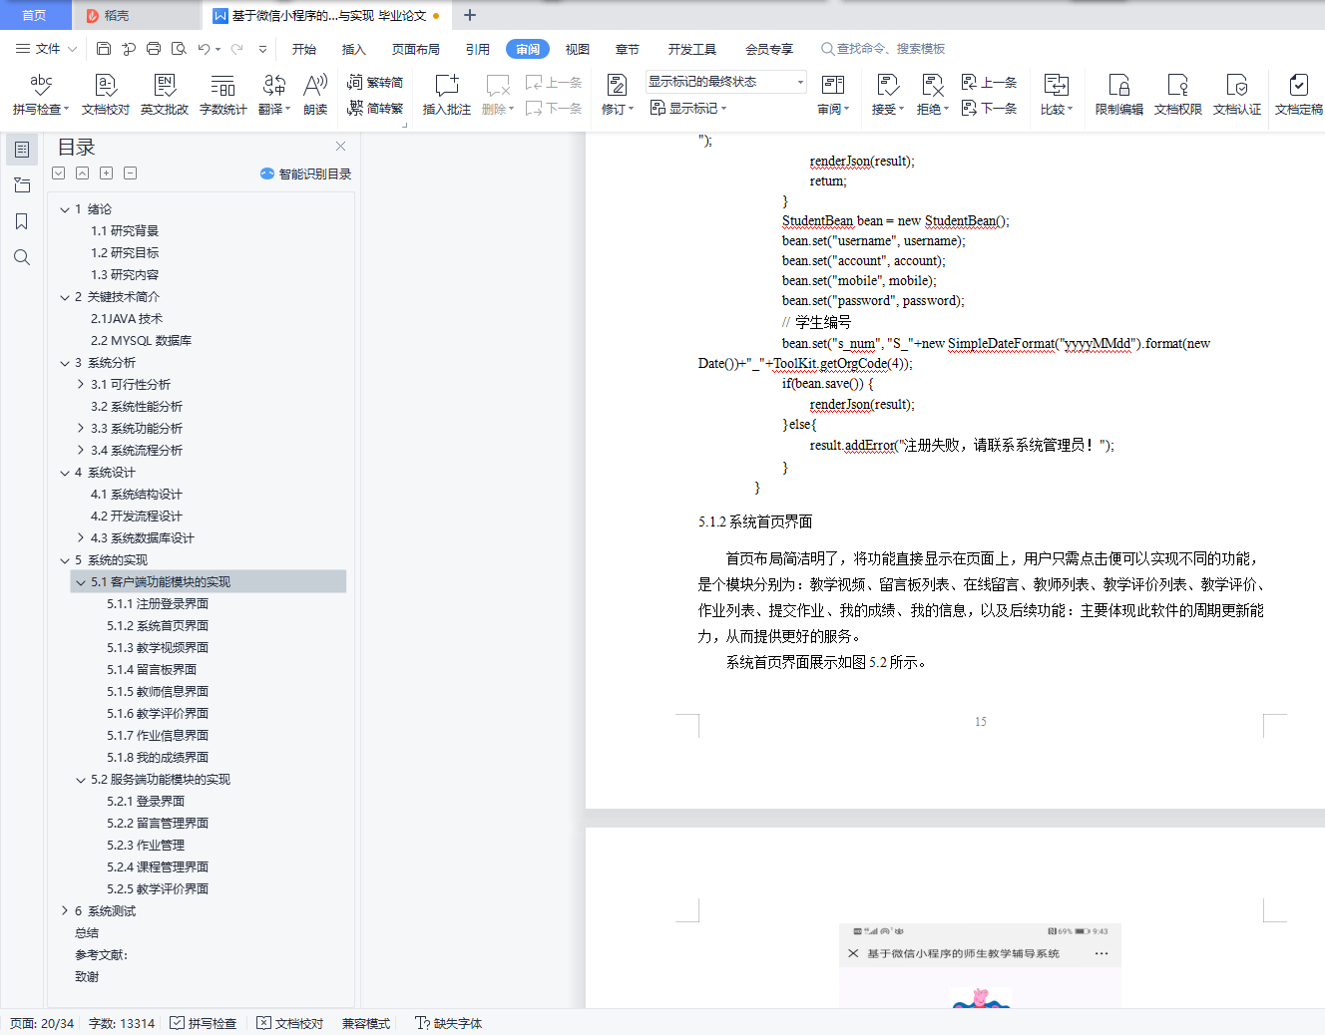Screen dimensions: 1325x1035
Task: Convert text using 简转繁
Action: pos(375,108)
